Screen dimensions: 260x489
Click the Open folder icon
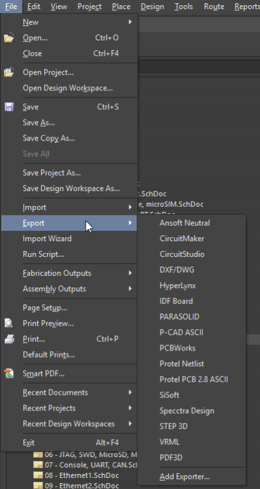[x=9, y=38]
